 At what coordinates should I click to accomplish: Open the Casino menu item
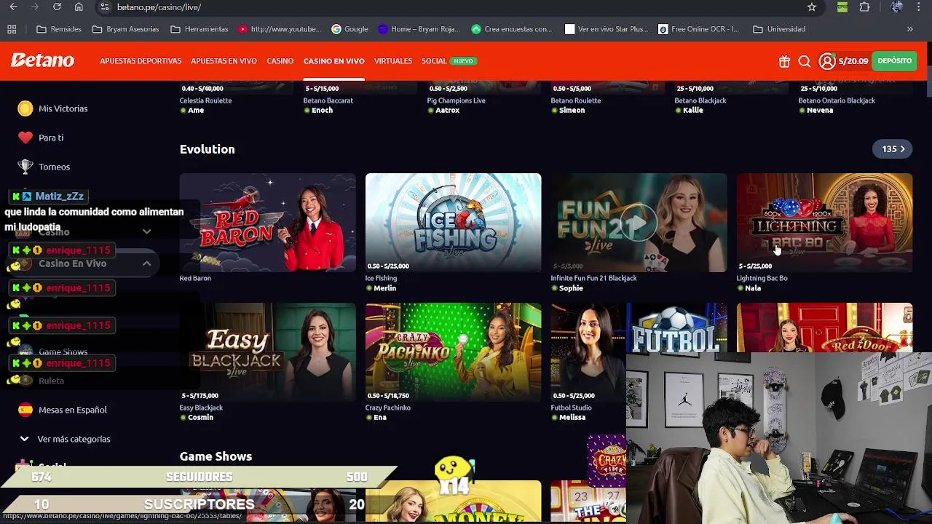(x=280, y=61)
